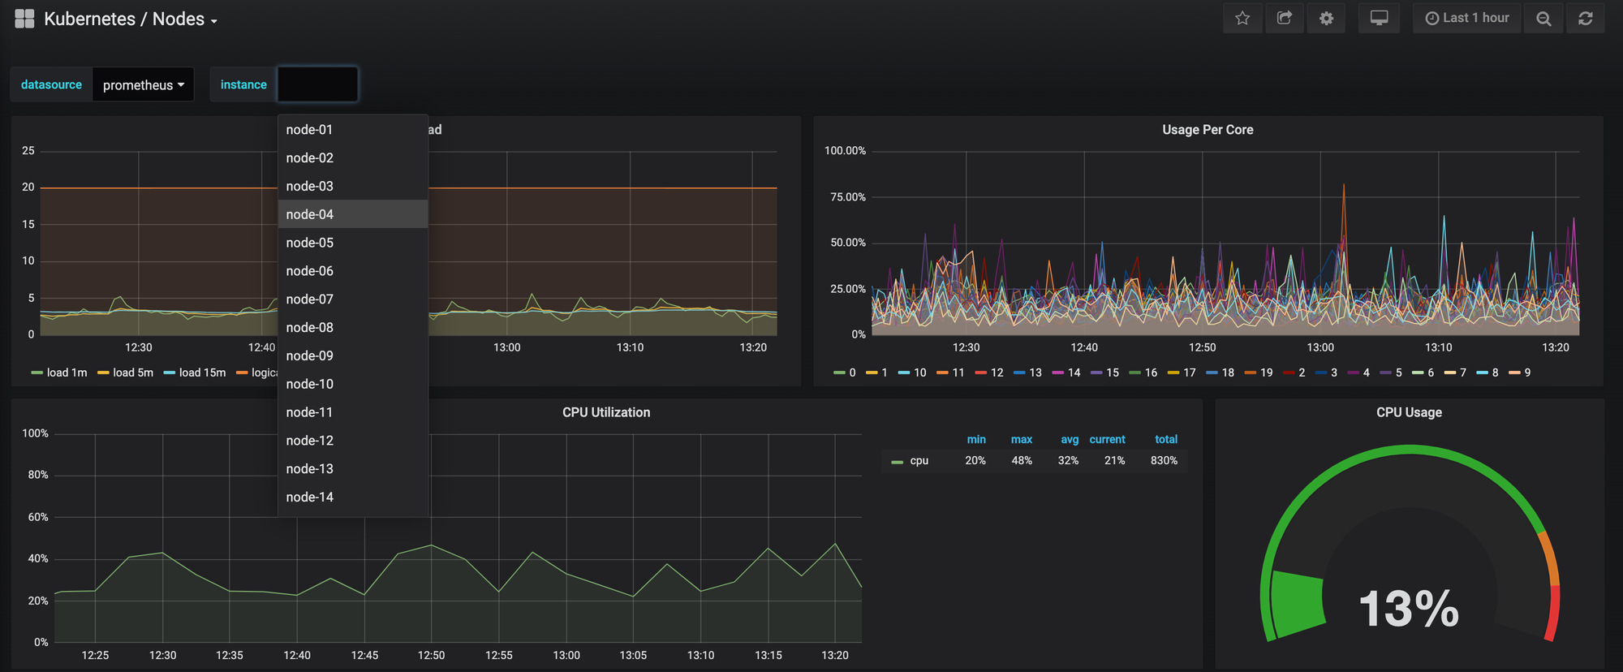The image size is (1623, 672).
Task: Toggle the load 1m legend series
Action: pos(59,373)
